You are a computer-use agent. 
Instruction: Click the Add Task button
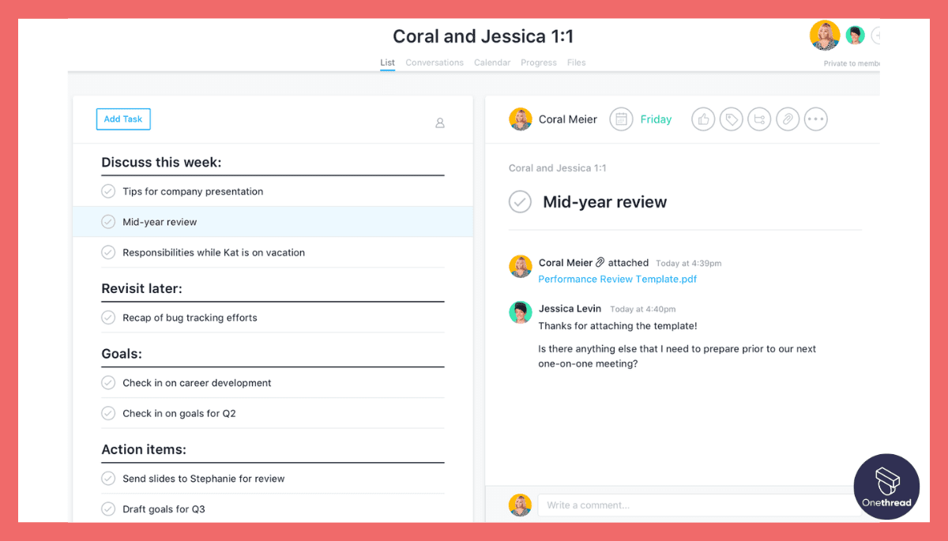122,118
